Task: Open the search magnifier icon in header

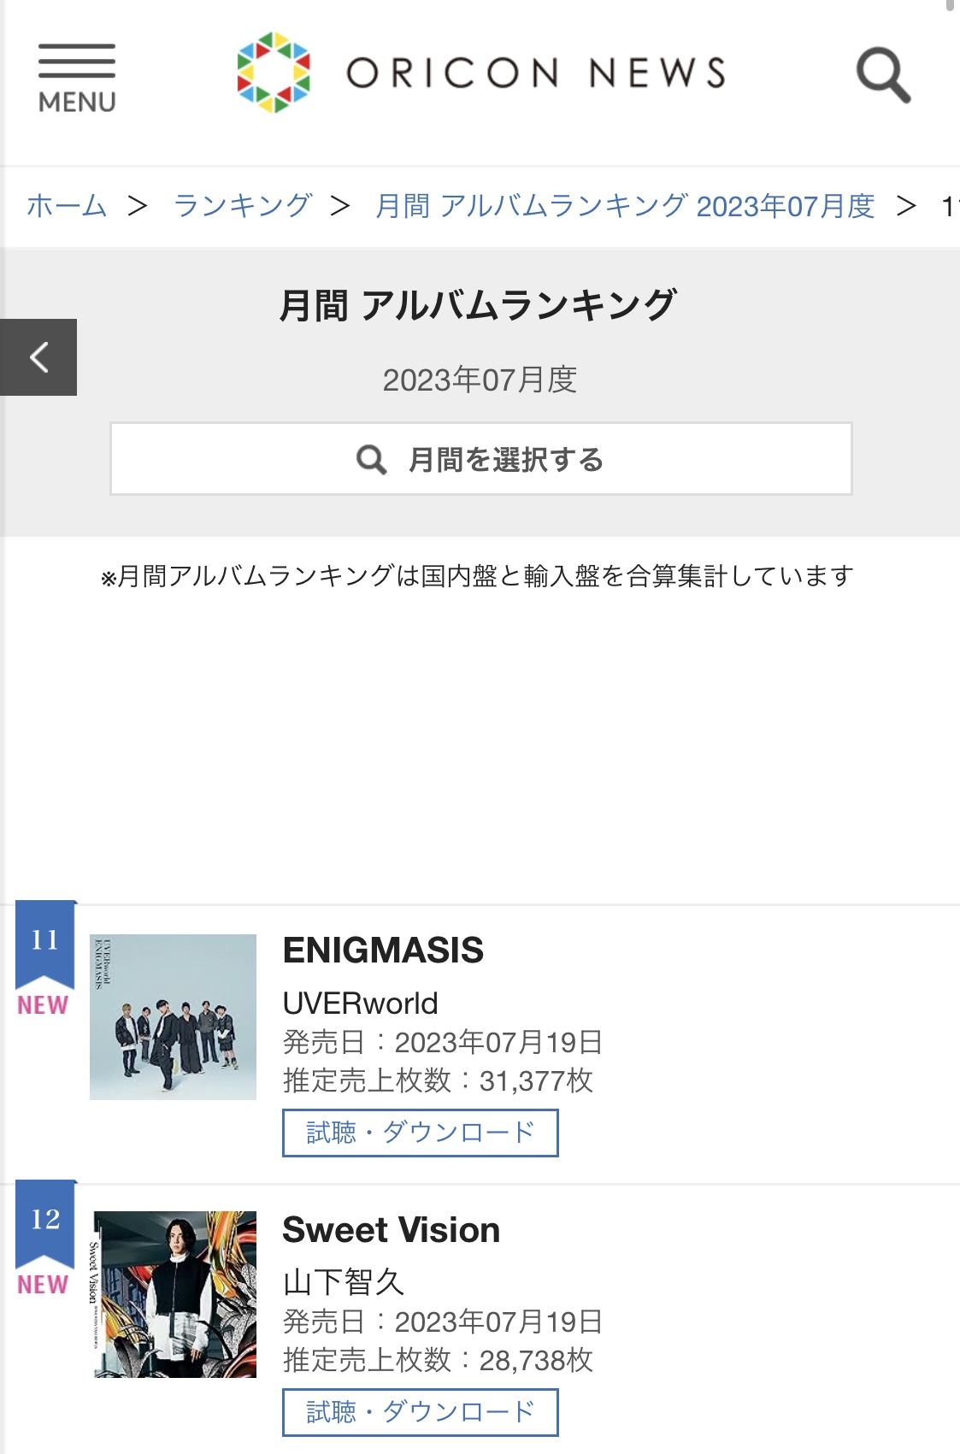Action: [884, 75]
